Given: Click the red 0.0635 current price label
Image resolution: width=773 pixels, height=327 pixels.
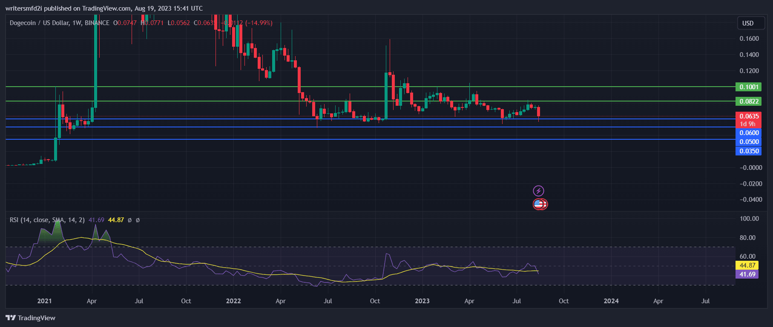Looking at the screenshot, I should tap(748, 116).
